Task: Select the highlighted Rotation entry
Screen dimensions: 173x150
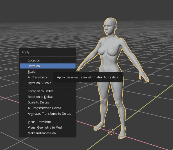Action: 47,66
